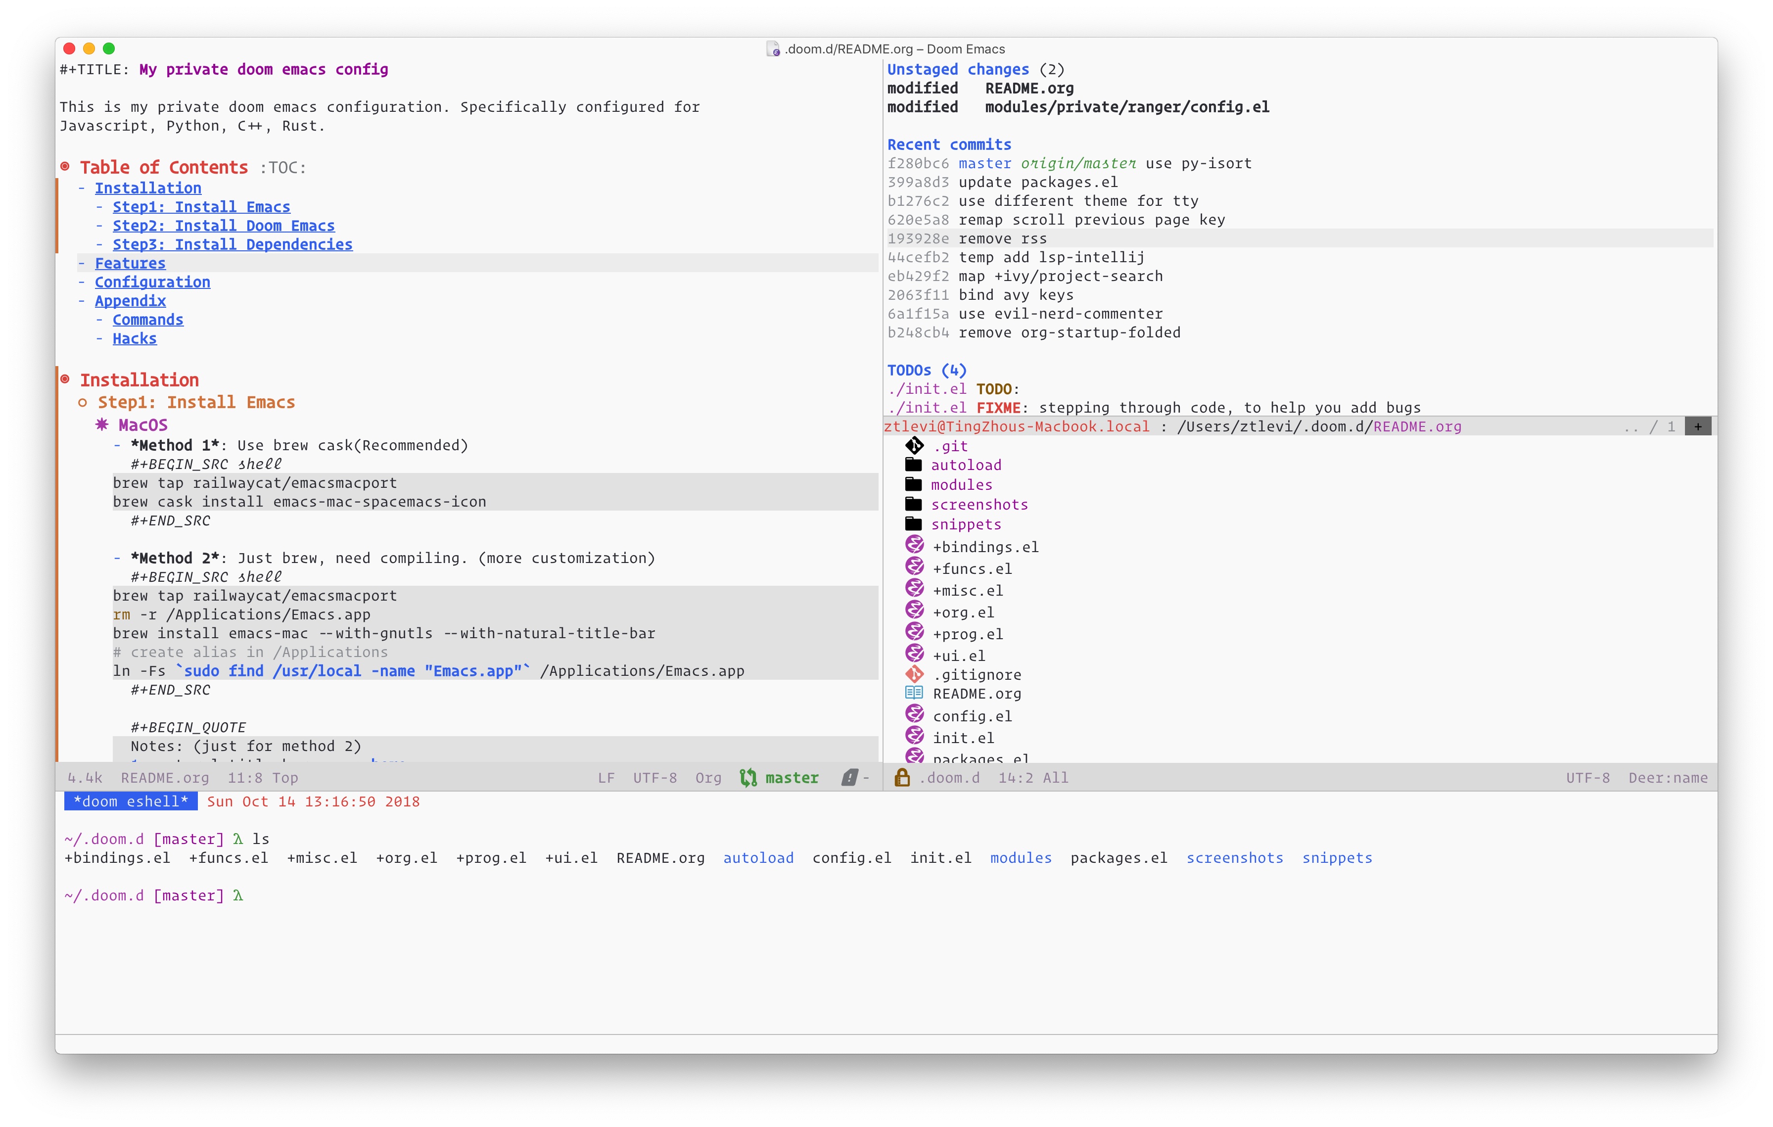Click the document icon in the window title
Screen dimensions: 1773x1127
click(772, 49)
